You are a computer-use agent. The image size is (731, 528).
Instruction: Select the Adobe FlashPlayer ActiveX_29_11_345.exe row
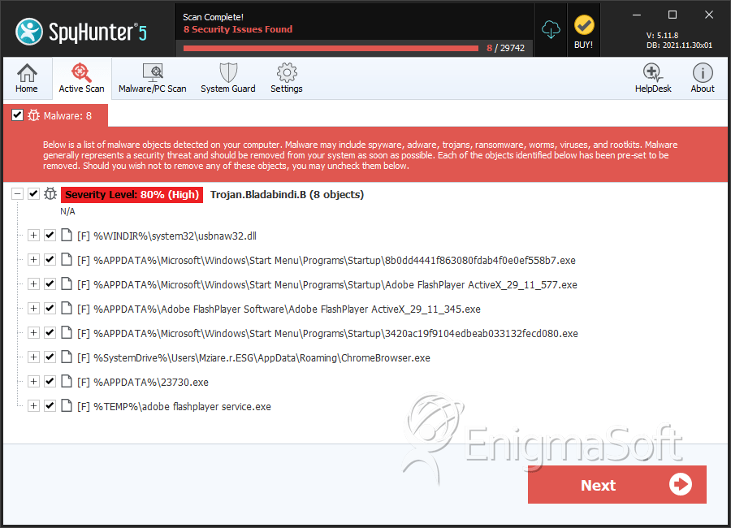[x=279, y=309]
